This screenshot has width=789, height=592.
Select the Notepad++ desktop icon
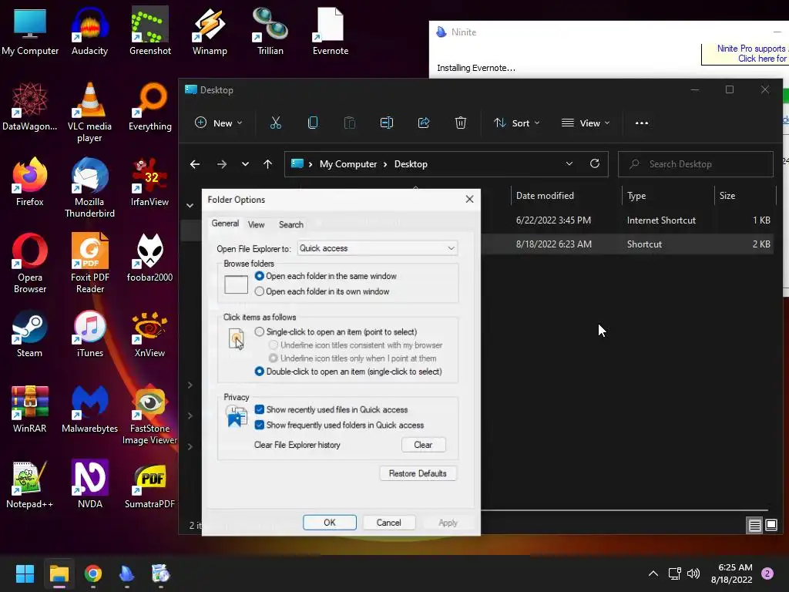(30, 486)
